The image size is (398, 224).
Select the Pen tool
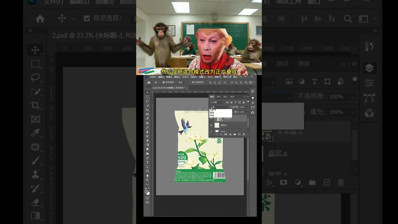pos(147,158)
